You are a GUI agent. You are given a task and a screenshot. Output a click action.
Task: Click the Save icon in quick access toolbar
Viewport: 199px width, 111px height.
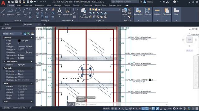click(16, 2)
